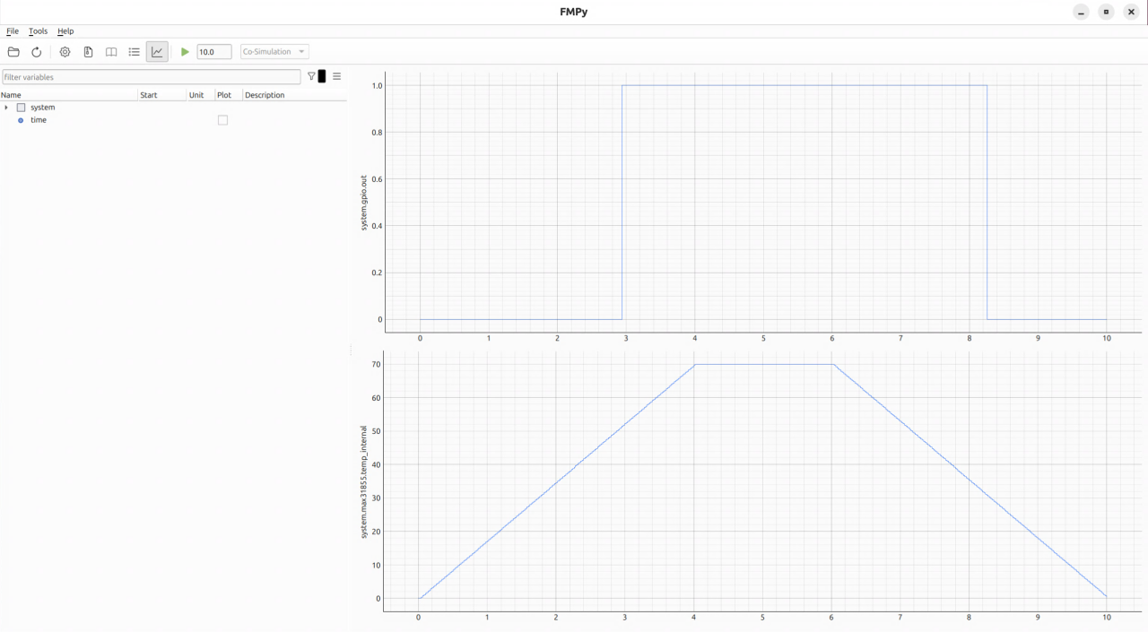The height and width of the screenshot is (632, 1148).
Task: Open simulation settings via the gear icon
Action: pos(65,52)
